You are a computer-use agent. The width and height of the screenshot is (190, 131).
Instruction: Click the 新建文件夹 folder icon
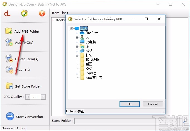point(82,77)
